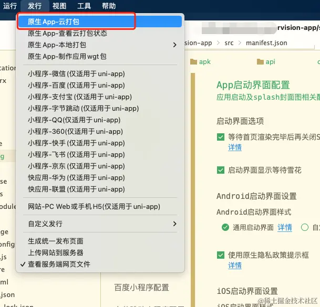
Task: Choose 小程序-飞书 publish option
Action: (x=100, y=154)
